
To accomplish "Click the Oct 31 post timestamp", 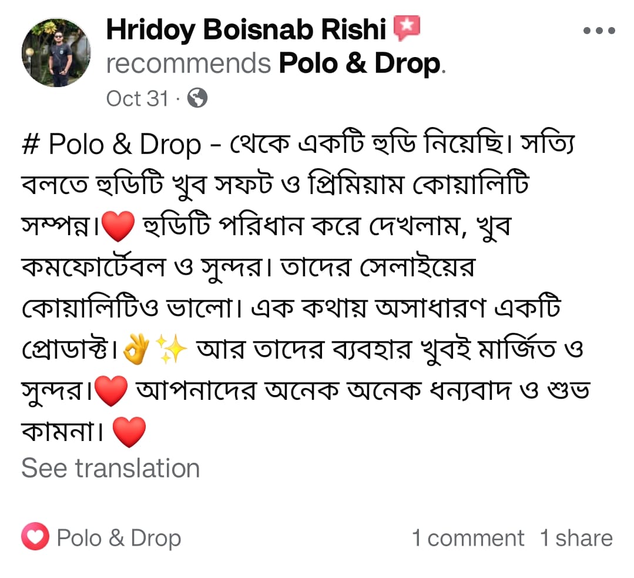I will point(137,98).
